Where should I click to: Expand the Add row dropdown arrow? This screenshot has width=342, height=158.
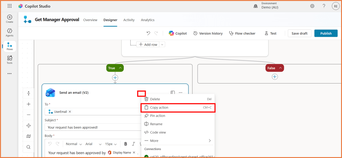162,44
